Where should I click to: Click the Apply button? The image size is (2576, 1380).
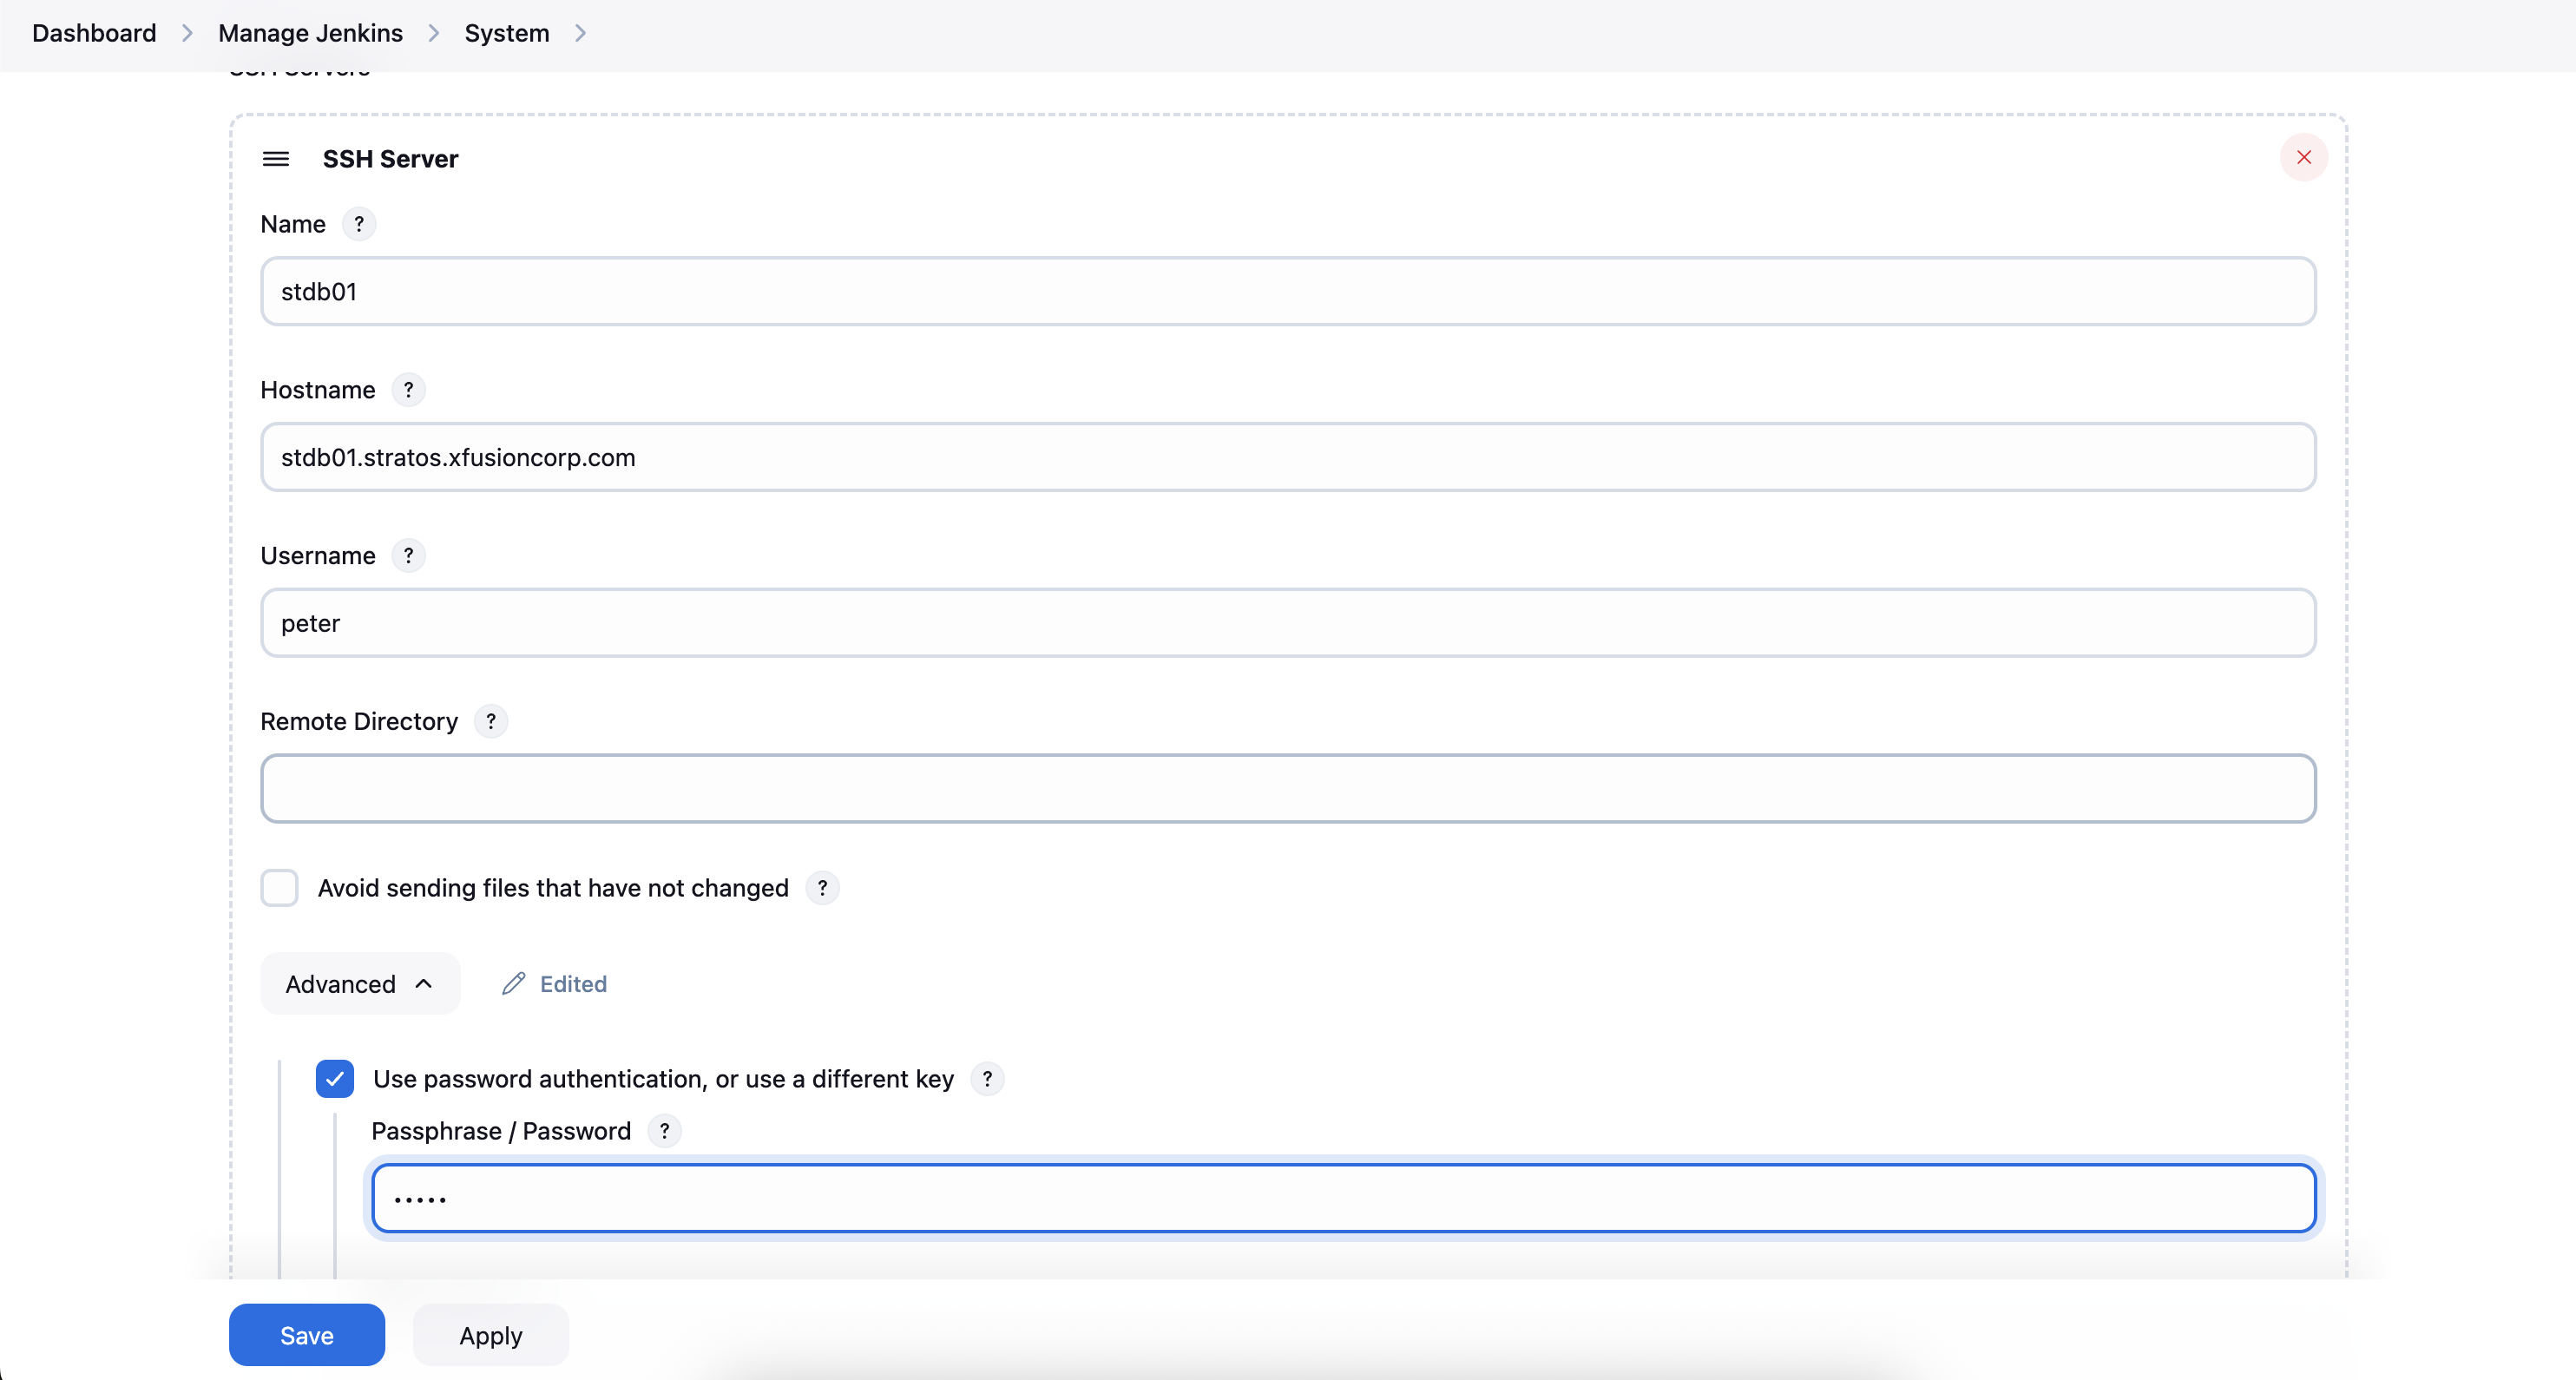[x=490, y=1335]
